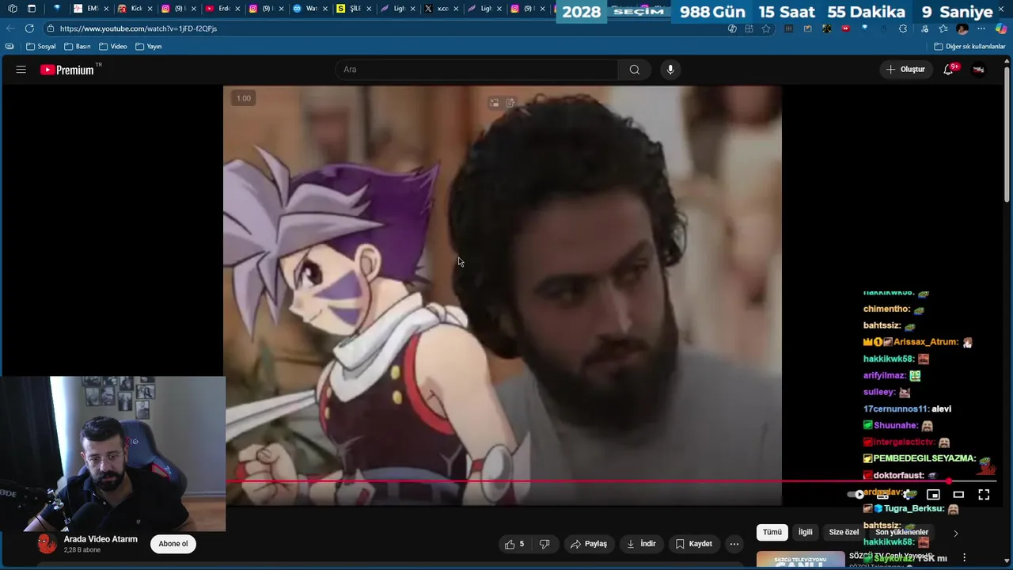Viewport: 1013px width, 570px height.
Task: Go back in the browser
Action: click(9, 28)
